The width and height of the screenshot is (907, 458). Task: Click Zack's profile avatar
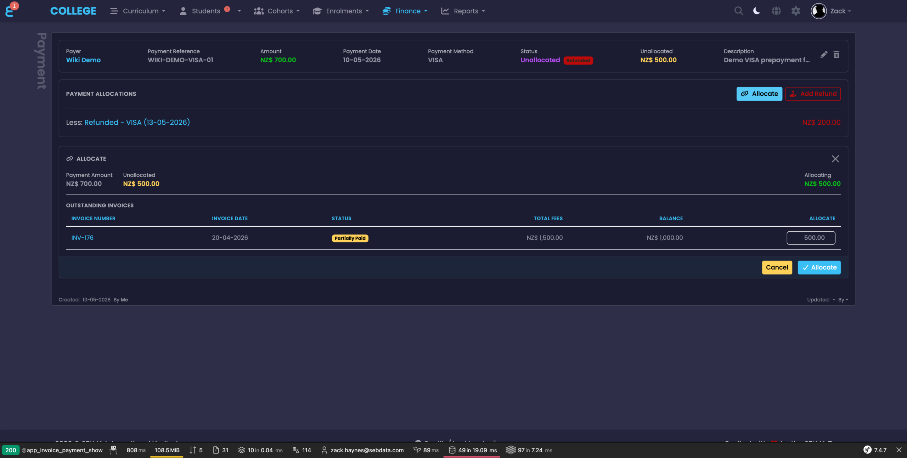(818, 11)
